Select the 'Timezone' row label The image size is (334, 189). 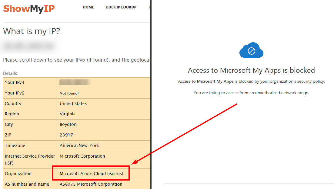[x=15, y=146]
